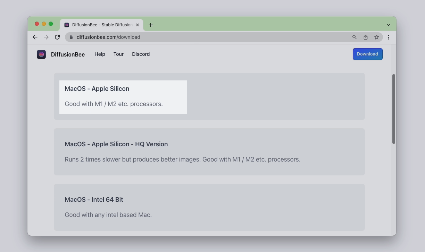Click the page's vertical scrollbar thumb
The height and width of the screenshot is (252, 425).
393,109
